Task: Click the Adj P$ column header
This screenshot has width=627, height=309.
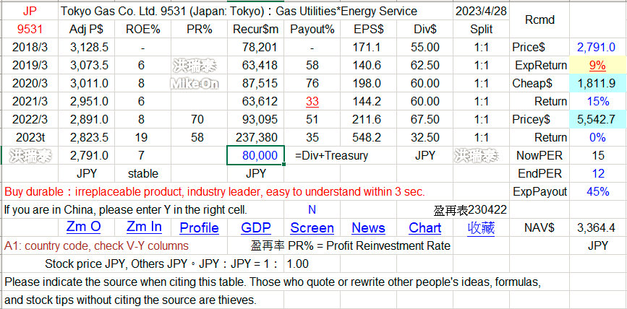Action: coord(86,29)
